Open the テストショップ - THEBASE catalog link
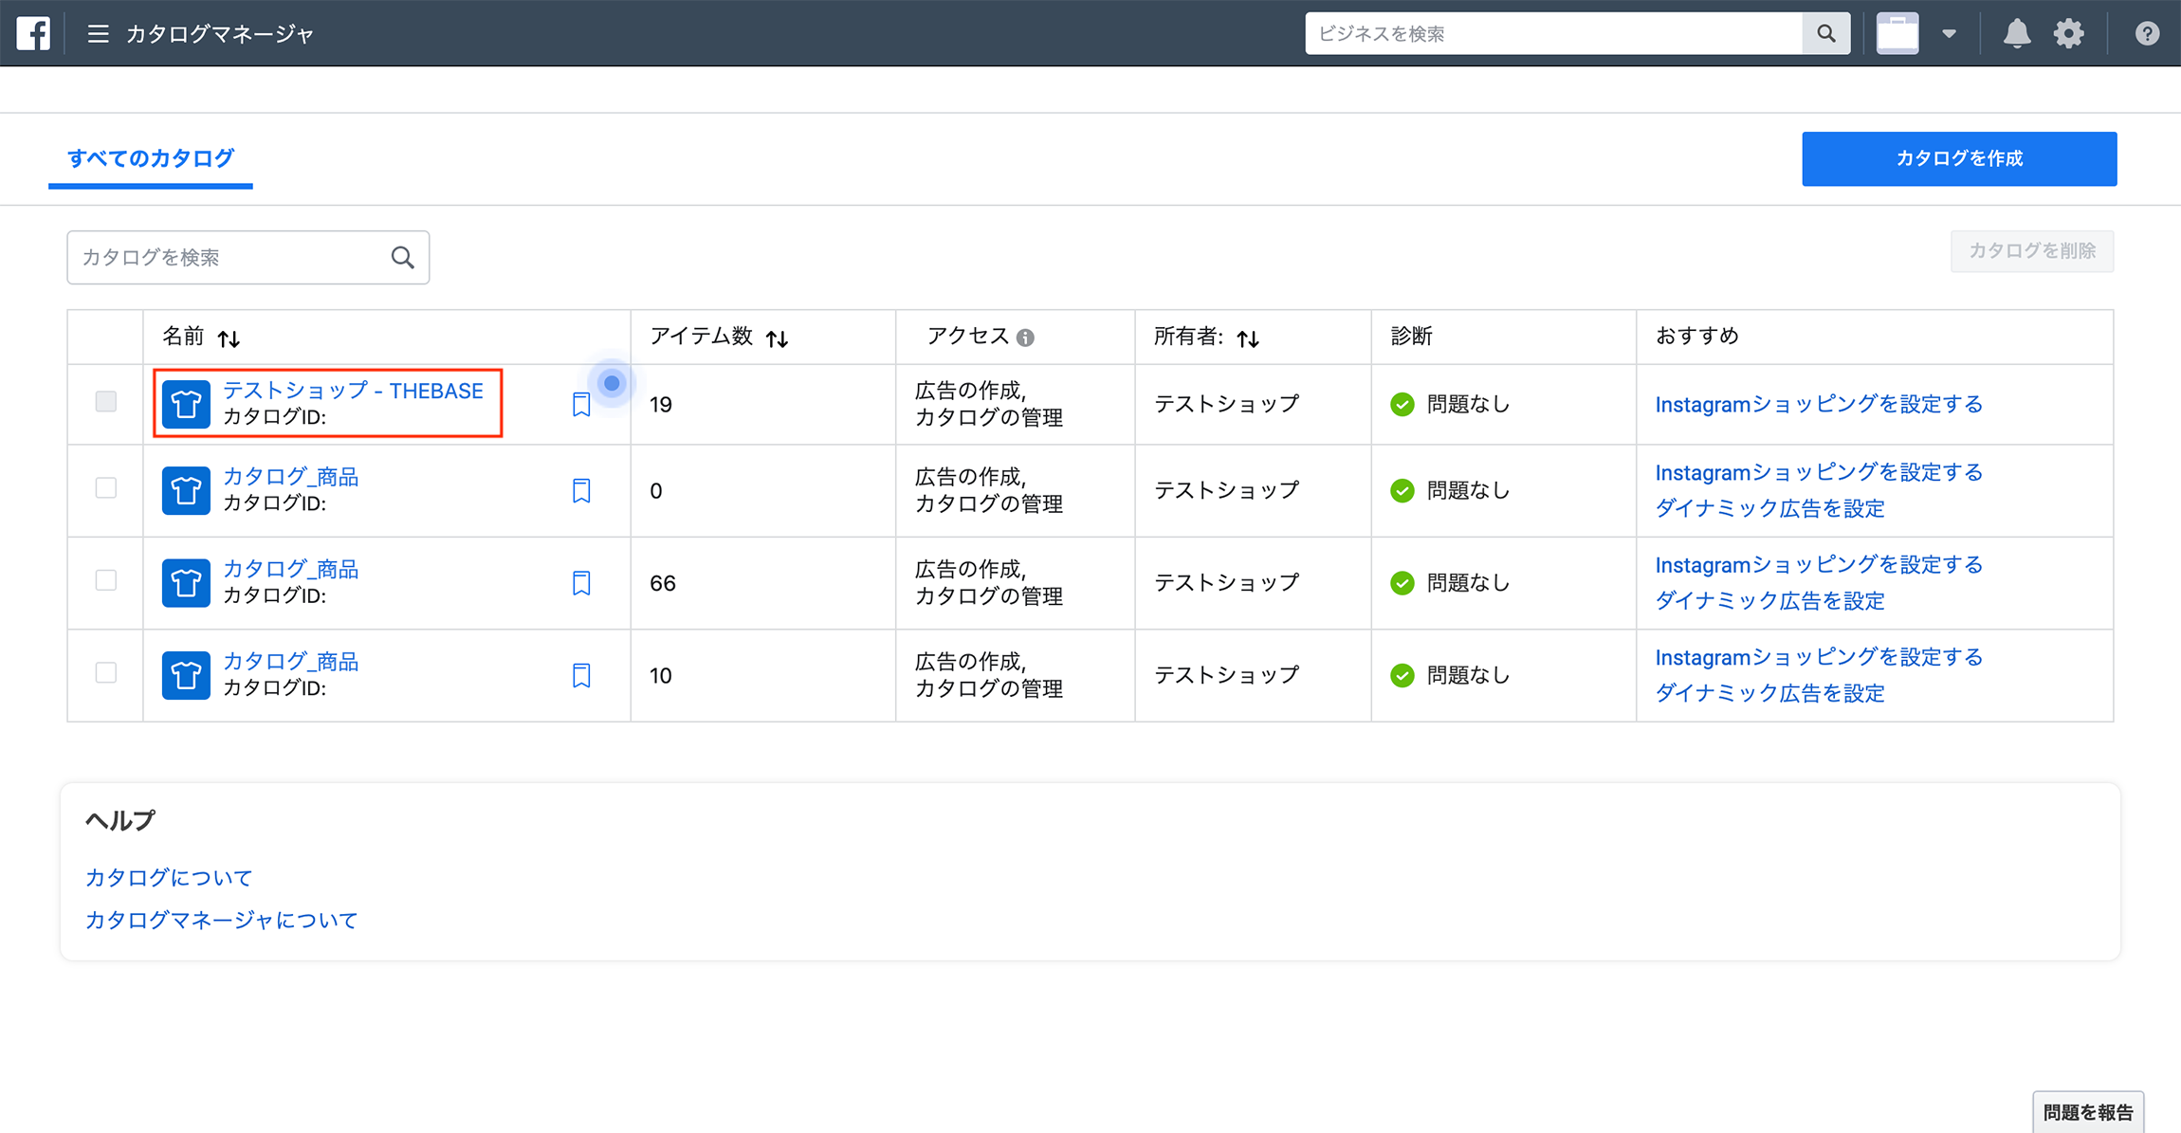 (353, 391)
